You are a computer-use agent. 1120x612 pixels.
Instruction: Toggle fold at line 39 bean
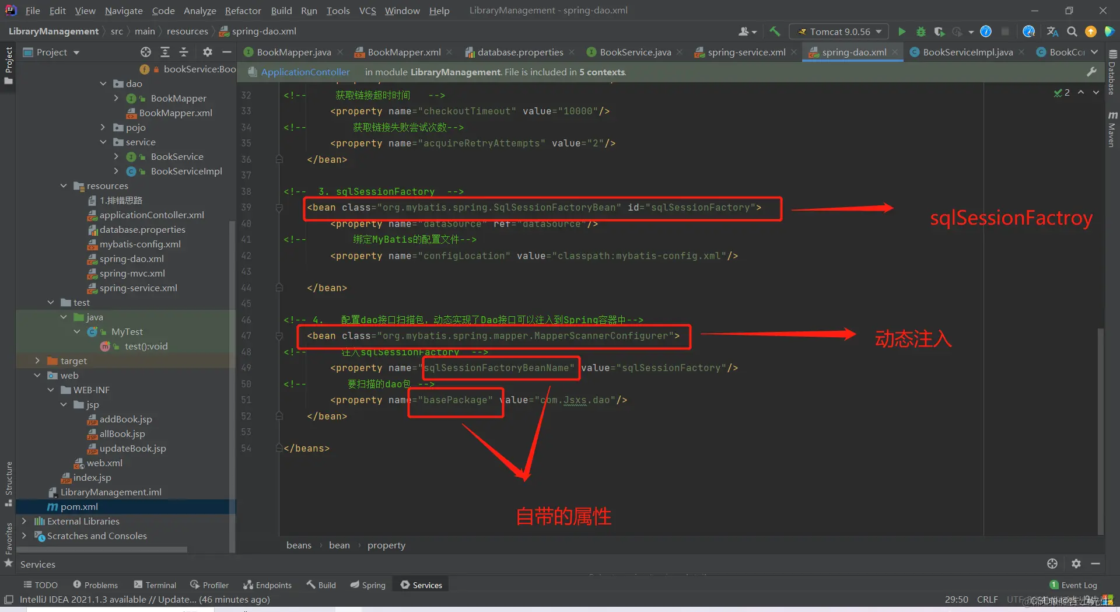279,208
